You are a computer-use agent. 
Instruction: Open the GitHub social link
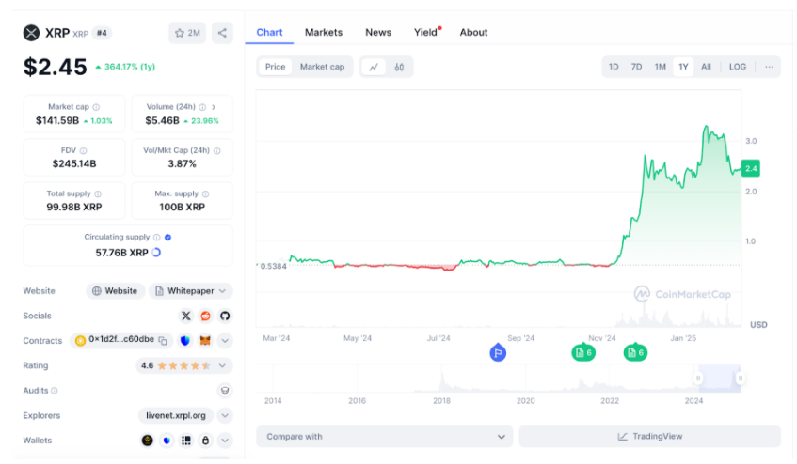(225, 316)
